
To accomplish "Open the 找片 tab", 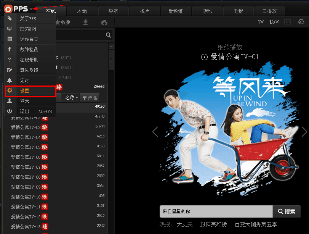I will tap(145, 11).
